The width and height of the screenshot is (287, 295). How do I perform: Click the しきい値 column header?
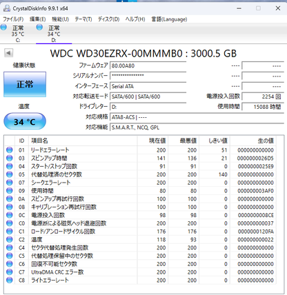(215, 141)
